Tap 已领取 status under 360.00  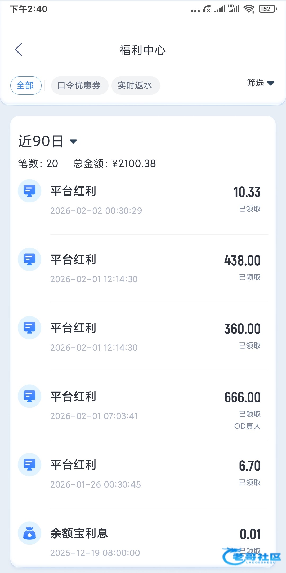[250, 346]
